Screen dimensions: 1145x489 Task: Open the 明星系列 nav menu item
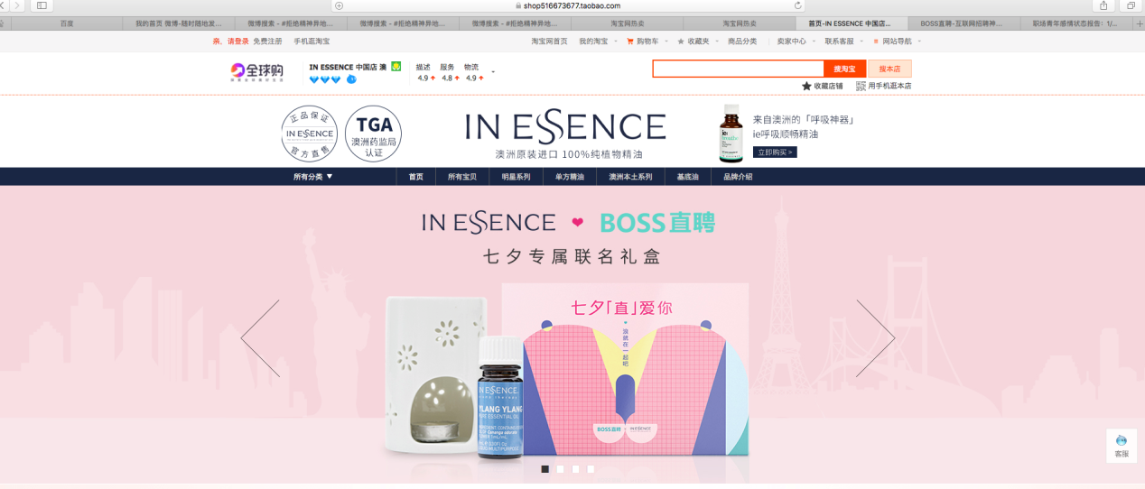[516, 177]
